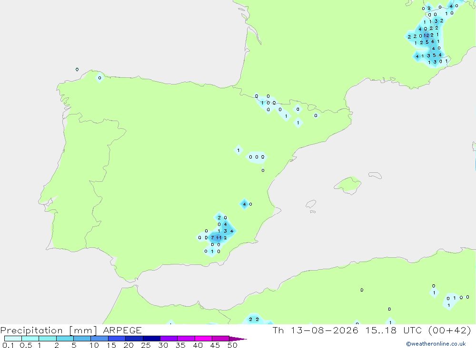
Task: Select the 2–5 mm legend color swatch
Action: tap(65, 339)
